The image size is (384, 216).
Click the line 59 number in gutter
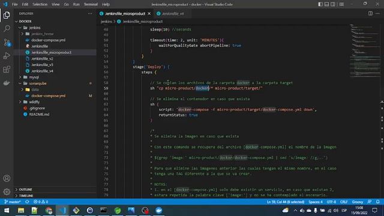coord(106,88)
